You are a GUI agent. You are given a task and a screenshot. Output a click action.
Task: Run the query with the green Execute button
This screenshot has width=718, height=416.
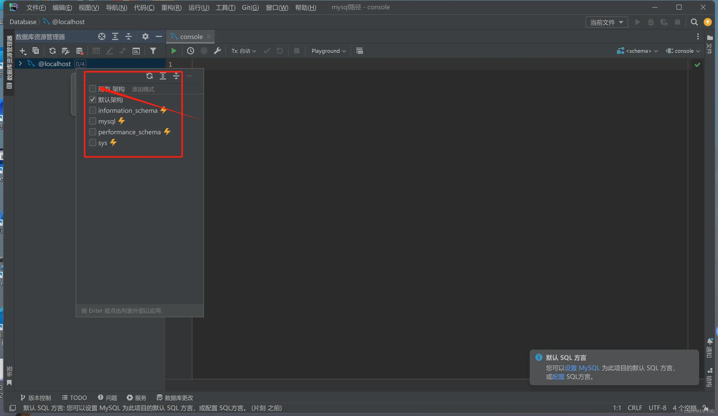tap(173, 51)
